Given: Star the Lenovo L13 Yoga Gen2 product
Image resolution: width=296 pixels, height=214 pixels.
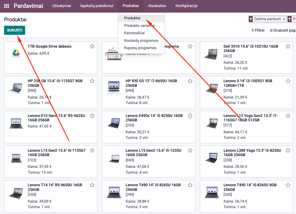Looking at the screenshot, I should coord(288,115).
